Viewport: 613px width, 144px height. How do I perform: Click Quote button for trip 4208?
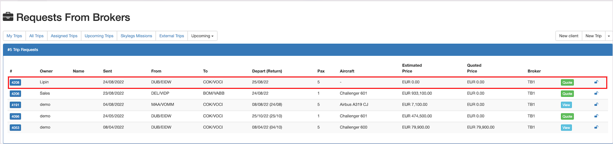567,82
